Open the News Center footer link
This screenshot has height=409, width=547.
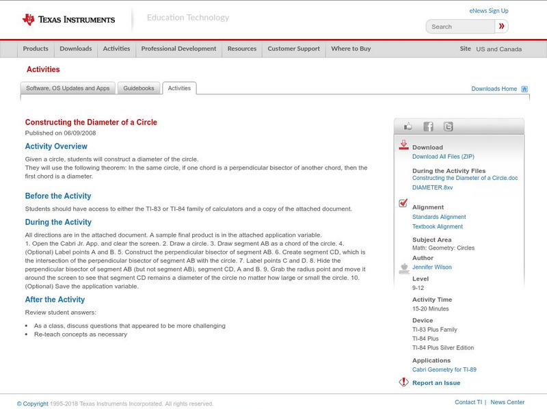pyautogui.click(x=507, y=402)
